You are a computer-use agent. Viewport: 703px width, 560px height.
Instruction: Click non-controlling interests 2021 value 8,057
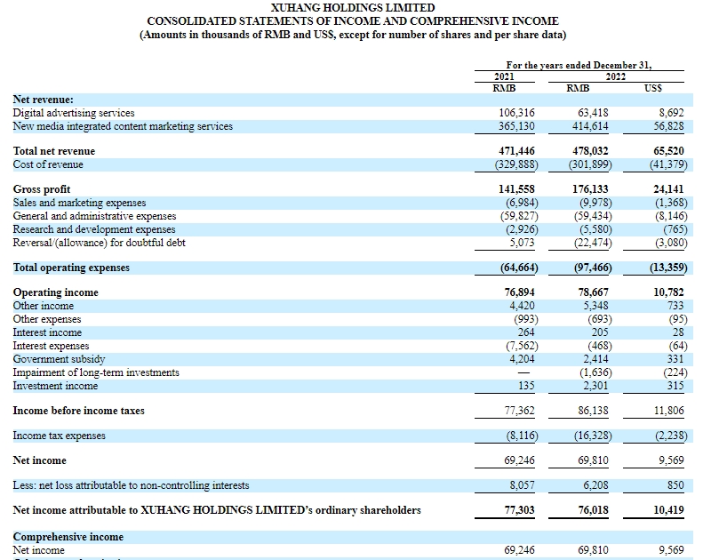(x=523, y=485)
